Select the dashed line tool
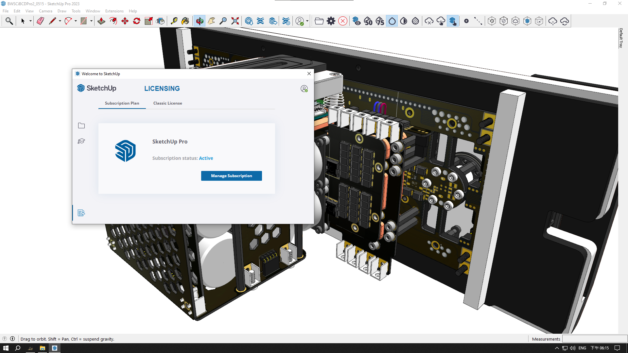The height and width of the screenshot is (353, 628). click(478, 21)
